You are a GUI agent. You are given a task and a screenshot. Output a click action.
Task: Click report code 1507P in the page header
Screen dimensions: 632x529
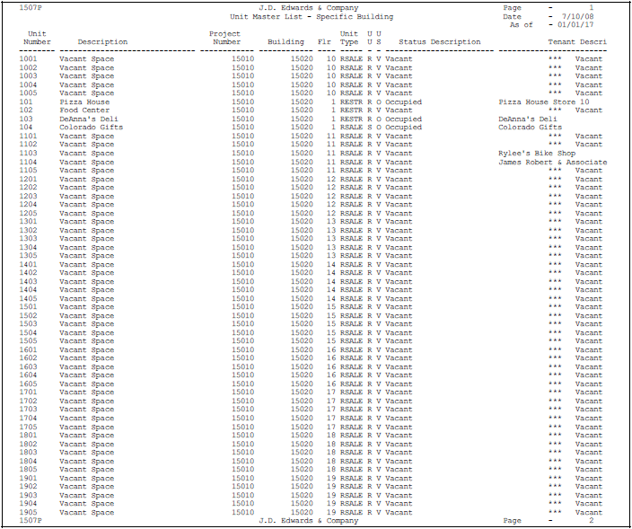coord(31,8)
